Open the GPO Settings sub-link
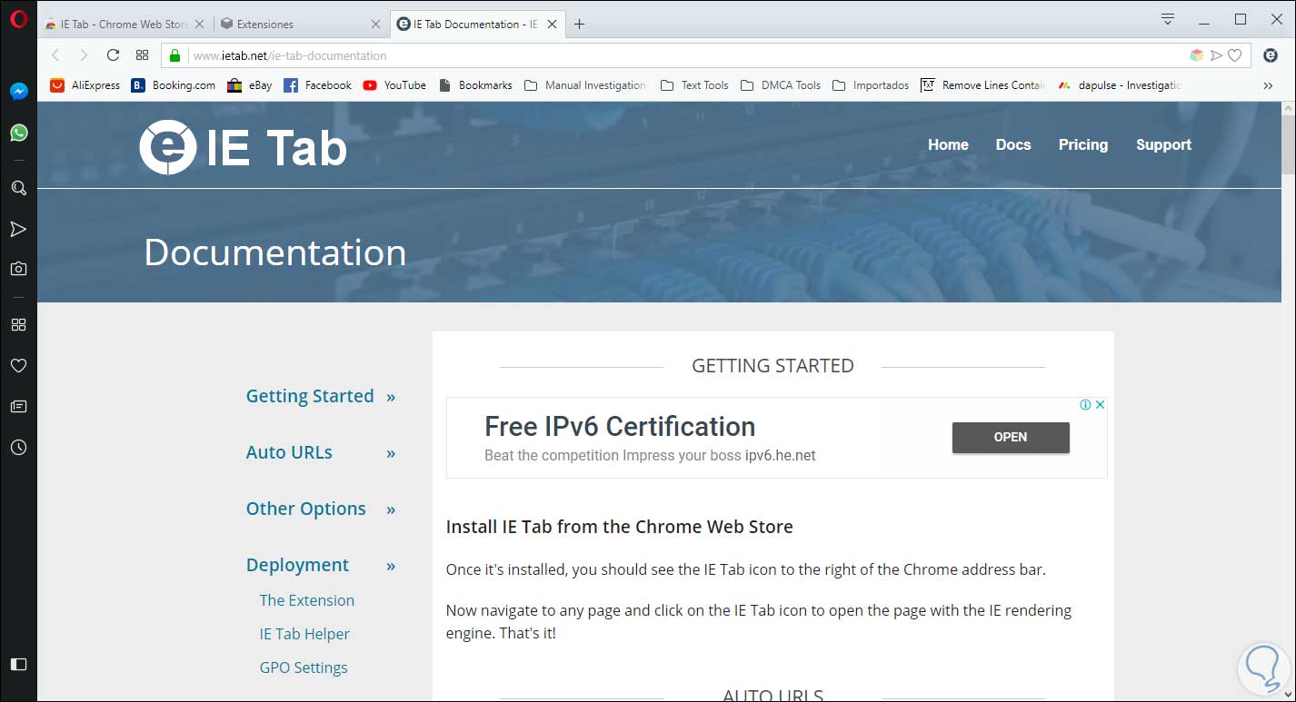This screenshot has width=1296, height=702. point(304,667)
